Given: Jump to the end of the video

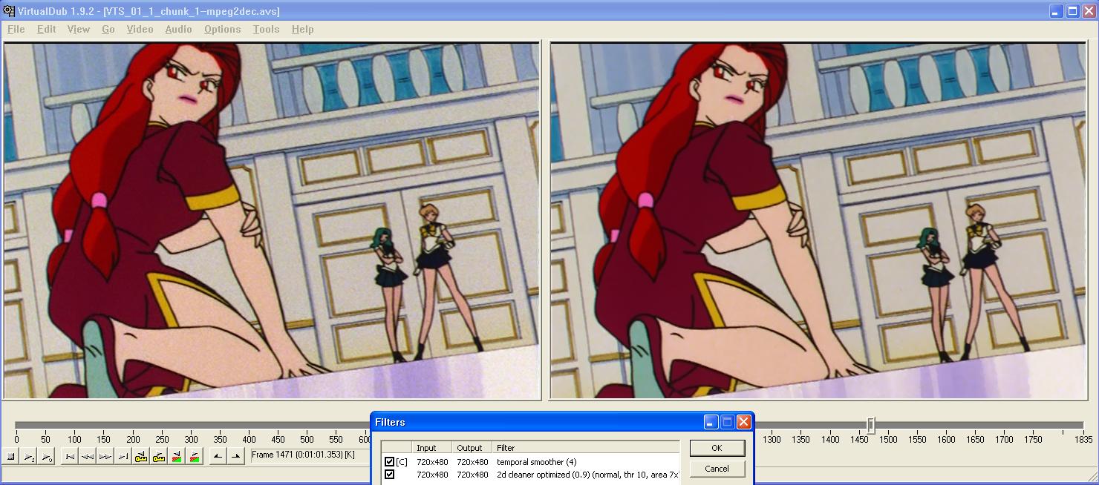Looking at the screenshot, I should pyautogui.click(x=123, y=457).
